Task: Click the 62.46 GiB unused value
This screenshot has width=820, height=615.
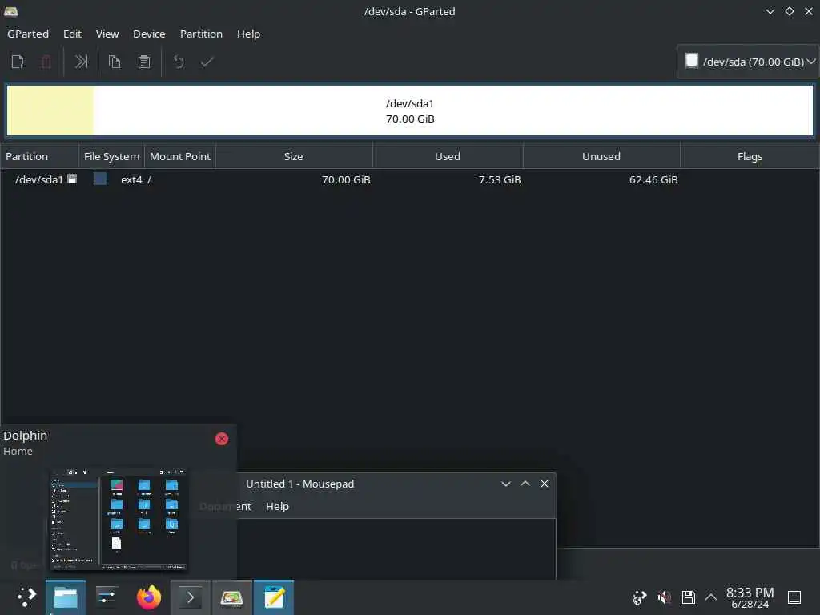Action: [x=653, y=179]
